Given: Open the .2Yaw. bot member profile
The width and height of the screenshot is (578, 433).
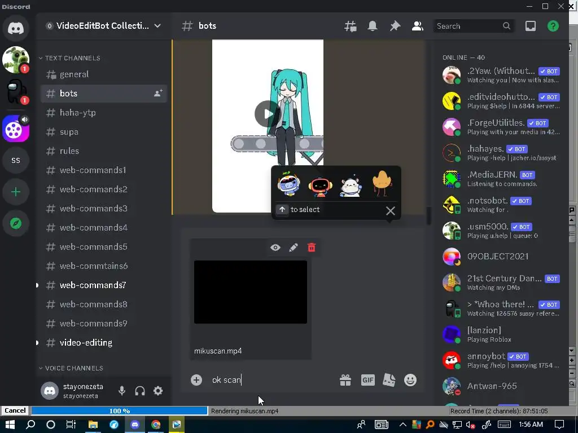Looking at the screenshot, I should [501, 75].
